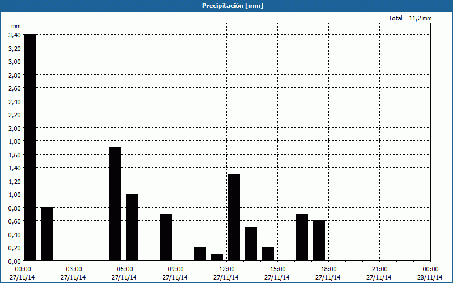Image resolution: width=453 pixels, height=283 pixels.
Task: Click the "0,40" y-axis label
Action: pos(15,234)
